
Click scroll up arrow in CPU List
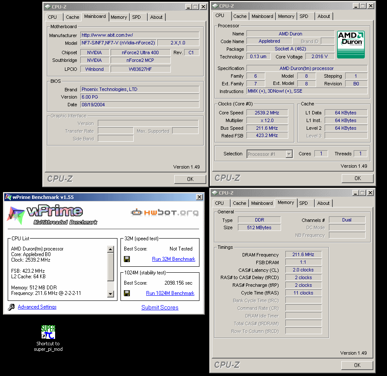click(111, 249)
